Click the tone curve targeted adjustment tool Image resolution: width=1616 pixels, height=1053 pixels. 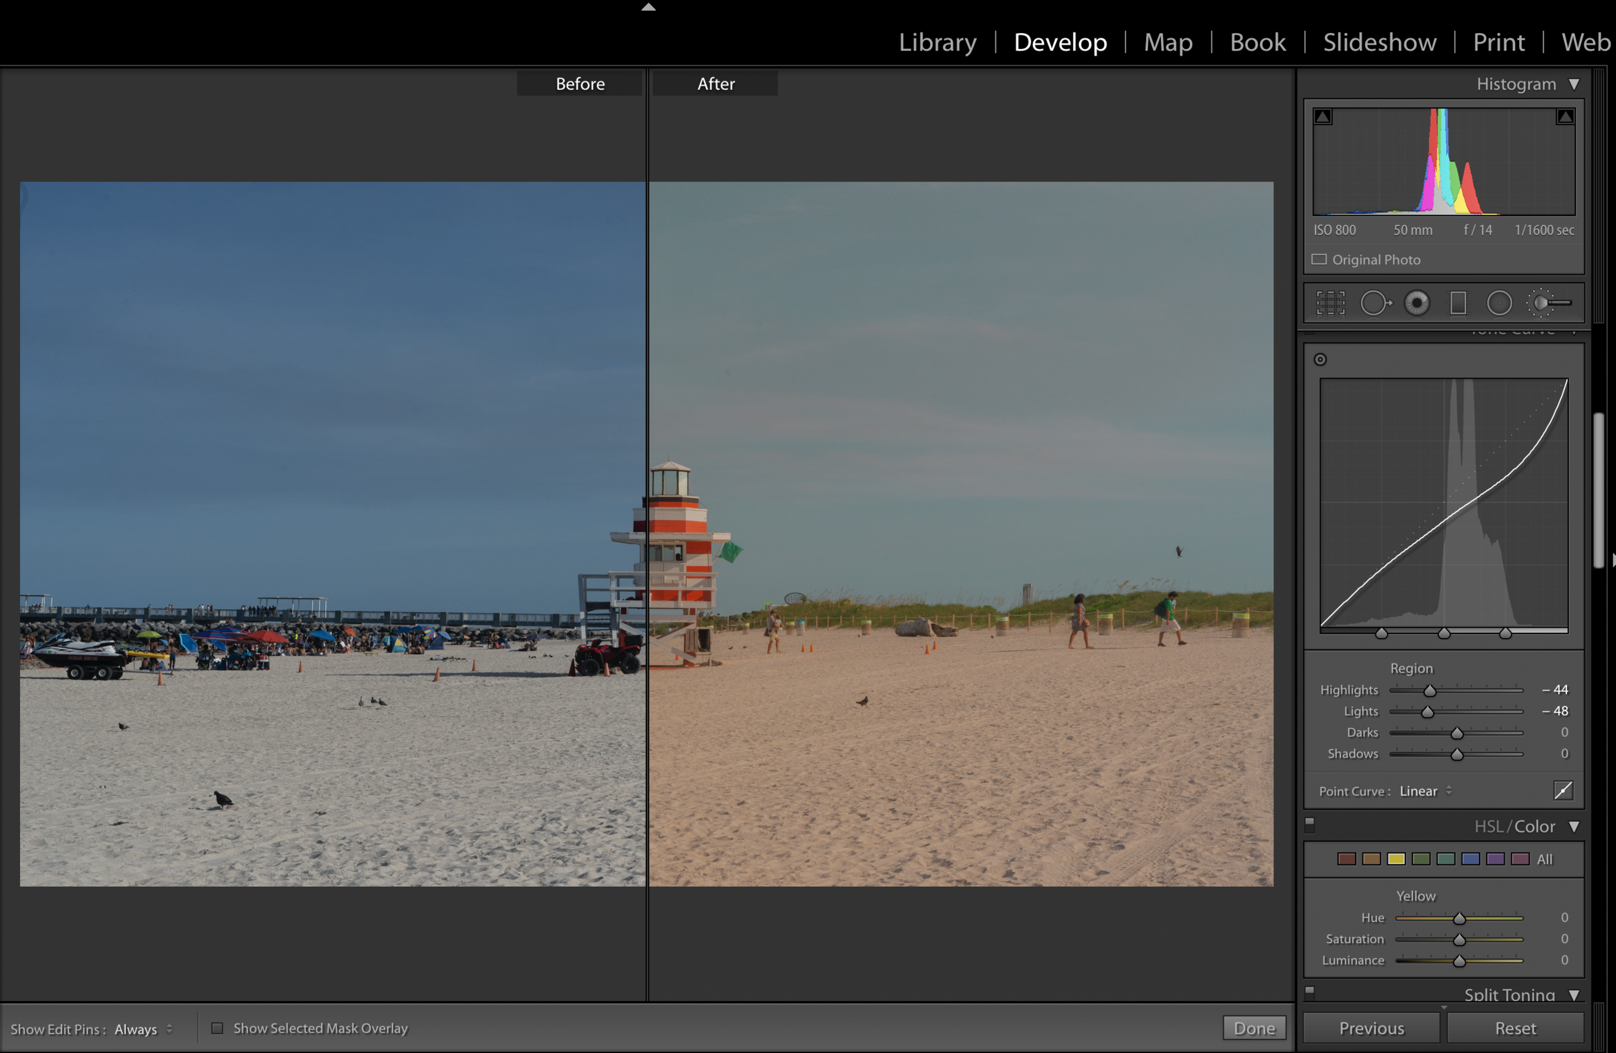point(1320,359)
